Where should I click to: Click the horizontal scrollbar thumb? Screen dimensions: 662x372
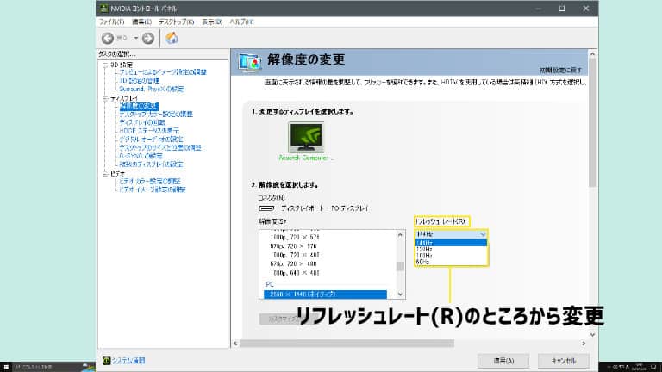[347, 344]
